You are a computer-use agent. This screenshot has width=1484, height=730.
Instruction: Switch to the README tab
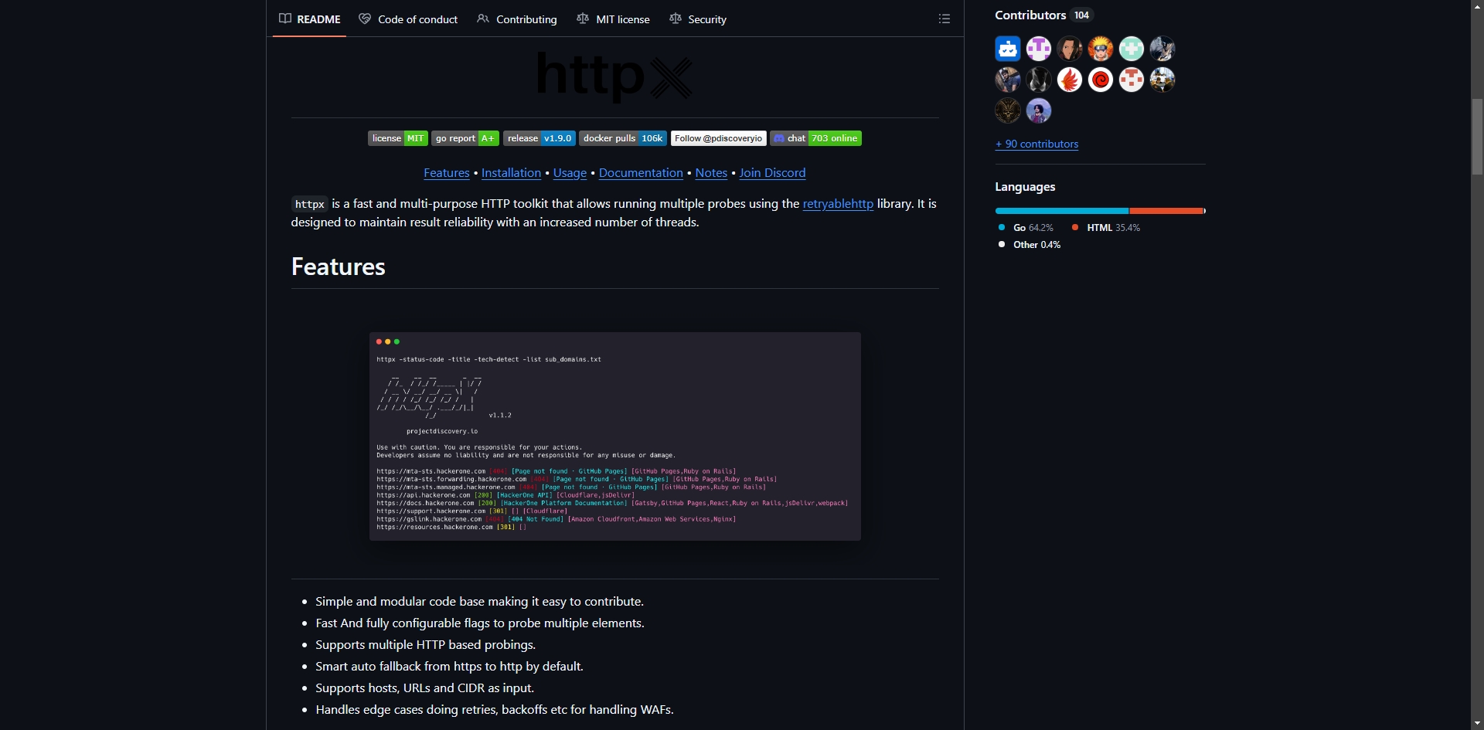[x=310, y=19]
